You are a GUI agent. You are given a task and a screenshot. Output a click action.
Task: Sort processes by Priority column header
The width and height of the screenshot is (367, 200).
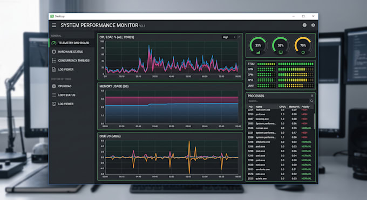pyautogui.click(x=305, y=107)
